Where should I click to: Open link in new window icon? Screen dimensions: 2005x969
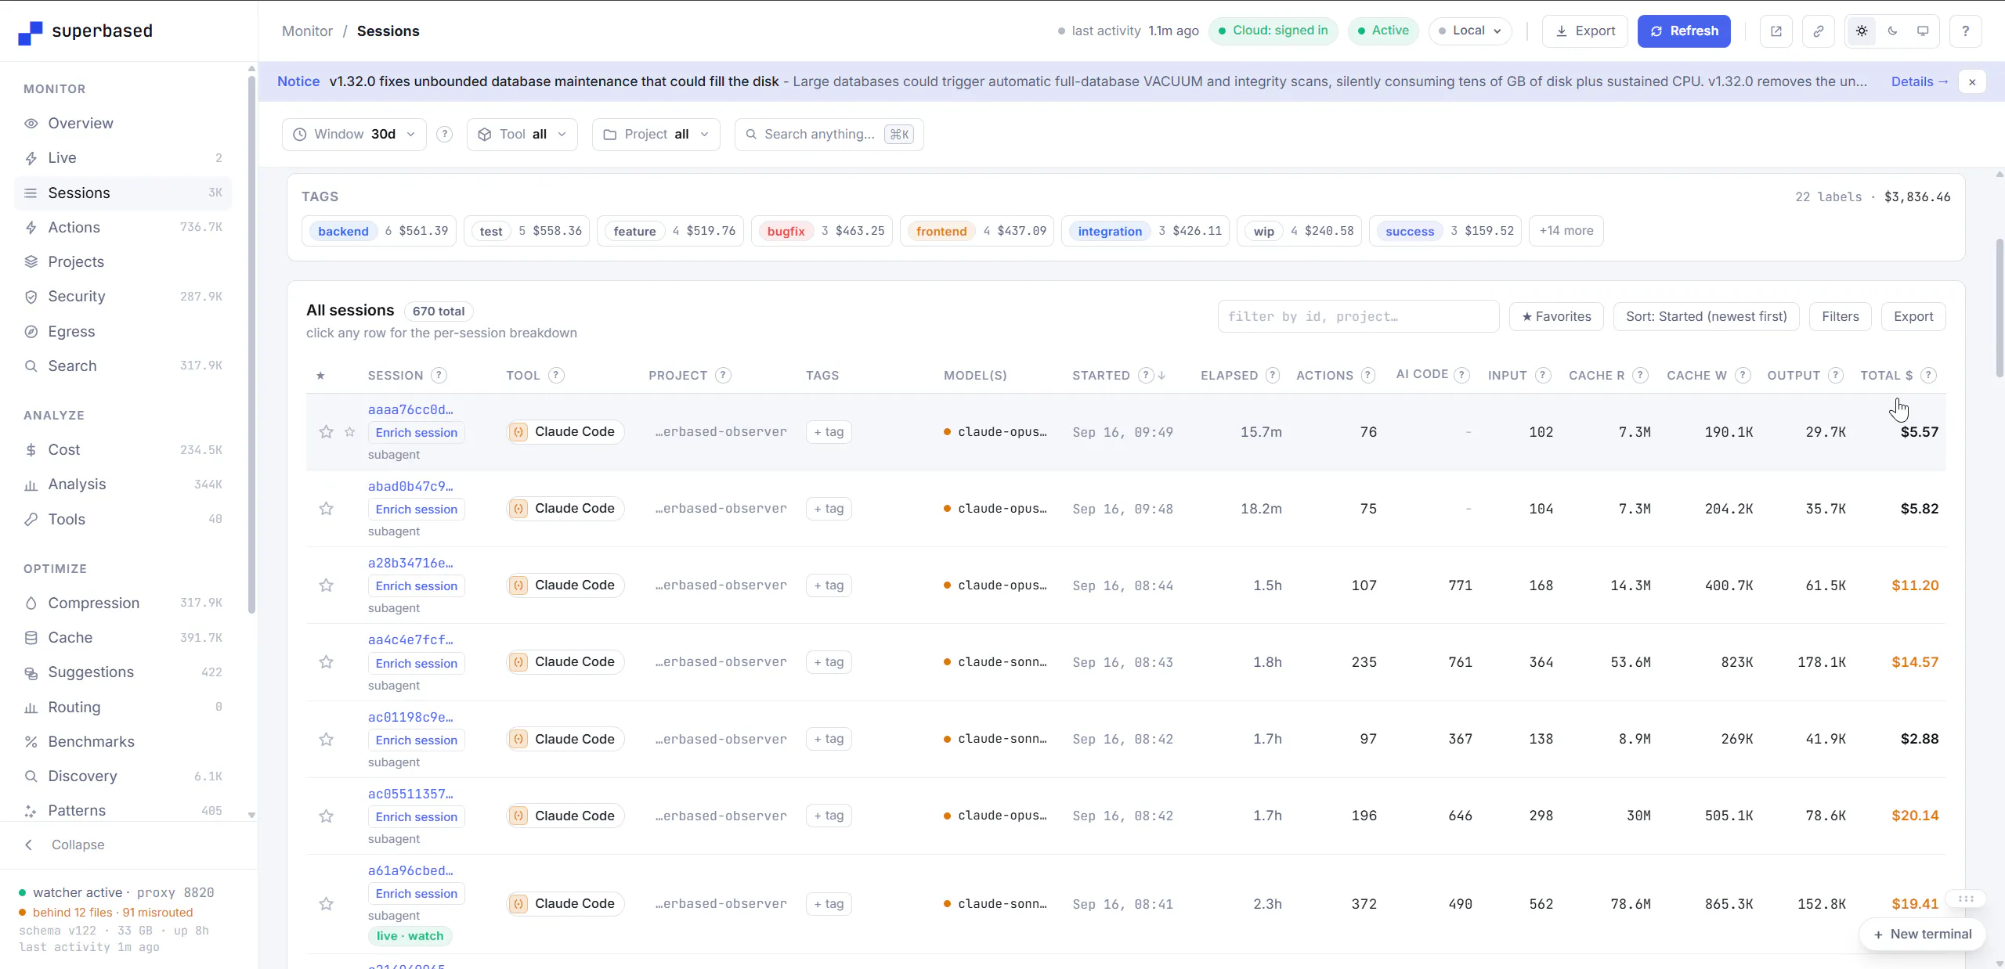tap(1776, 31)
